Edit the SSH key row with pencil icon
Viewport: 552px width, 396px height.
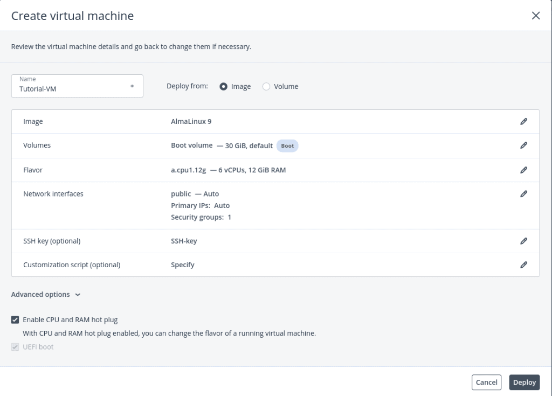click(x=523, y=241)
